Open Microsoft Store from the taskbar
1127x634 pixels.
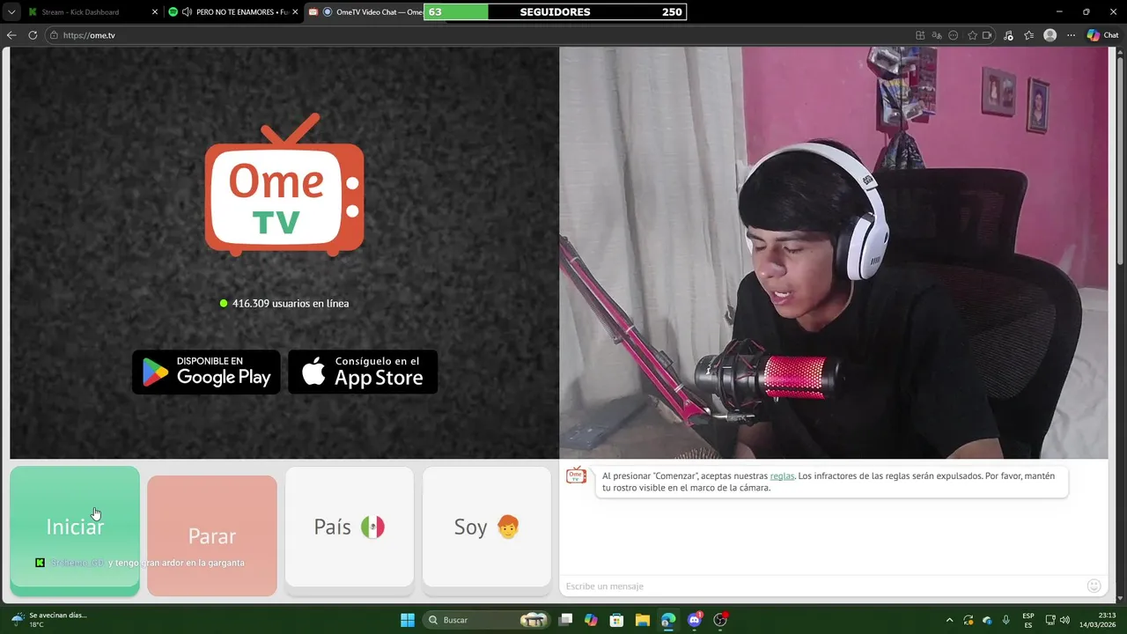617,620
